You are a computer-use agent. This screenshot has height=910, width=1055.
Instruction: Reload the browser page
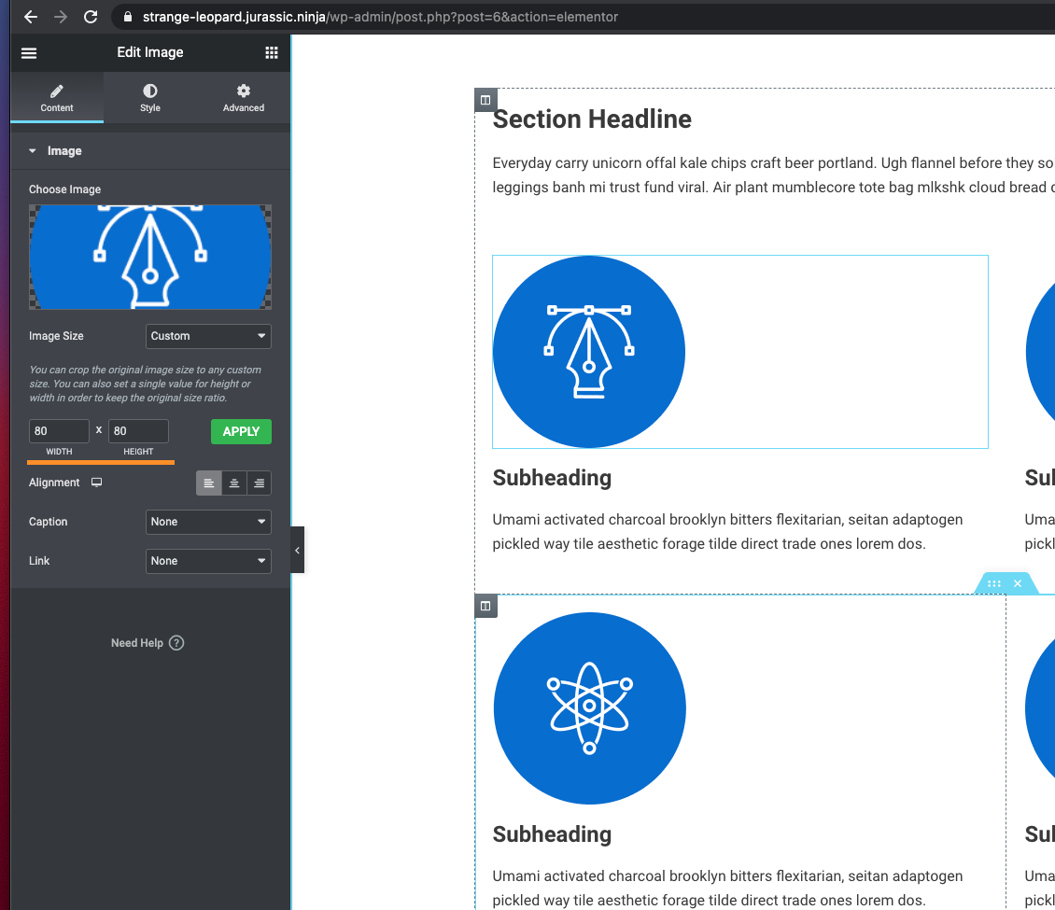click(x=91, y=17)
